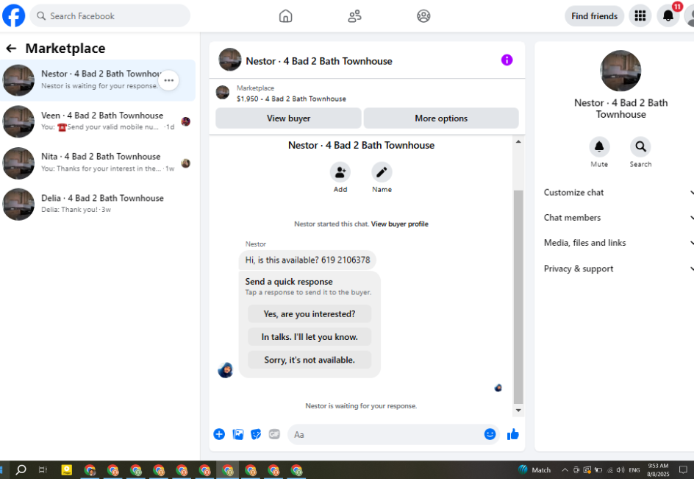Open Windows taskbar search icon

point(21,469)
